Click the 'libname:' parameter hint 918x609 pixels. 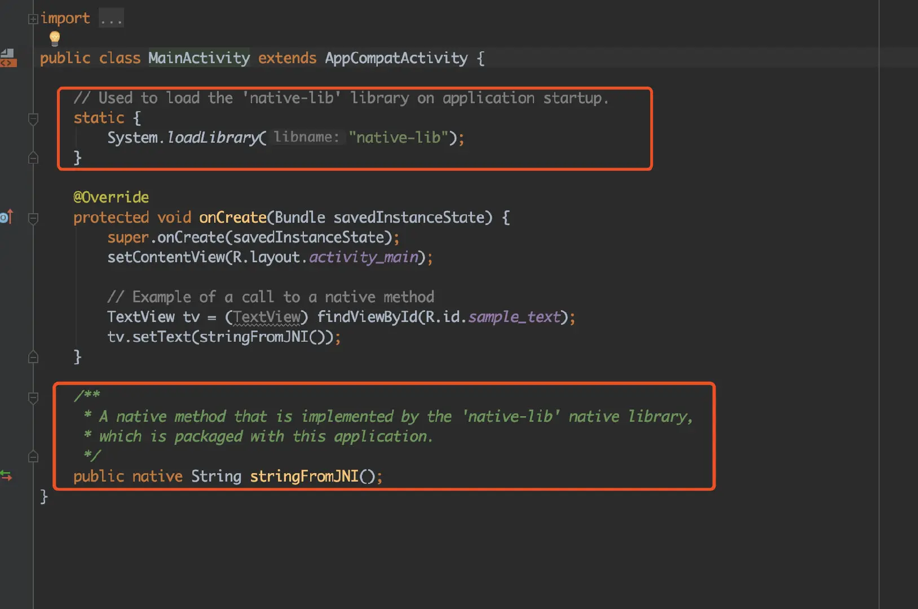click(x=306, y=137)
